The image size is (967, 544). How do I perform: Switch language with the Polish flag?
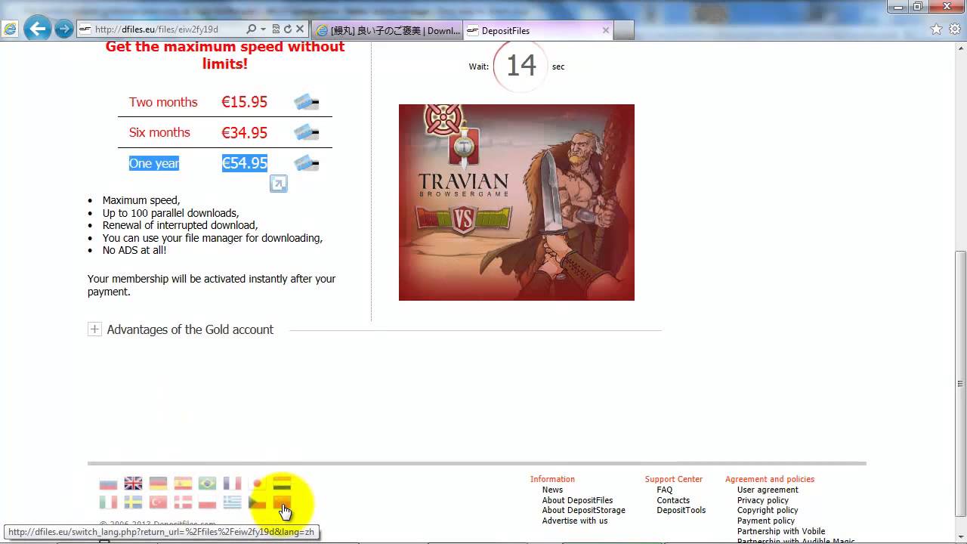click(x=207, y=502)
